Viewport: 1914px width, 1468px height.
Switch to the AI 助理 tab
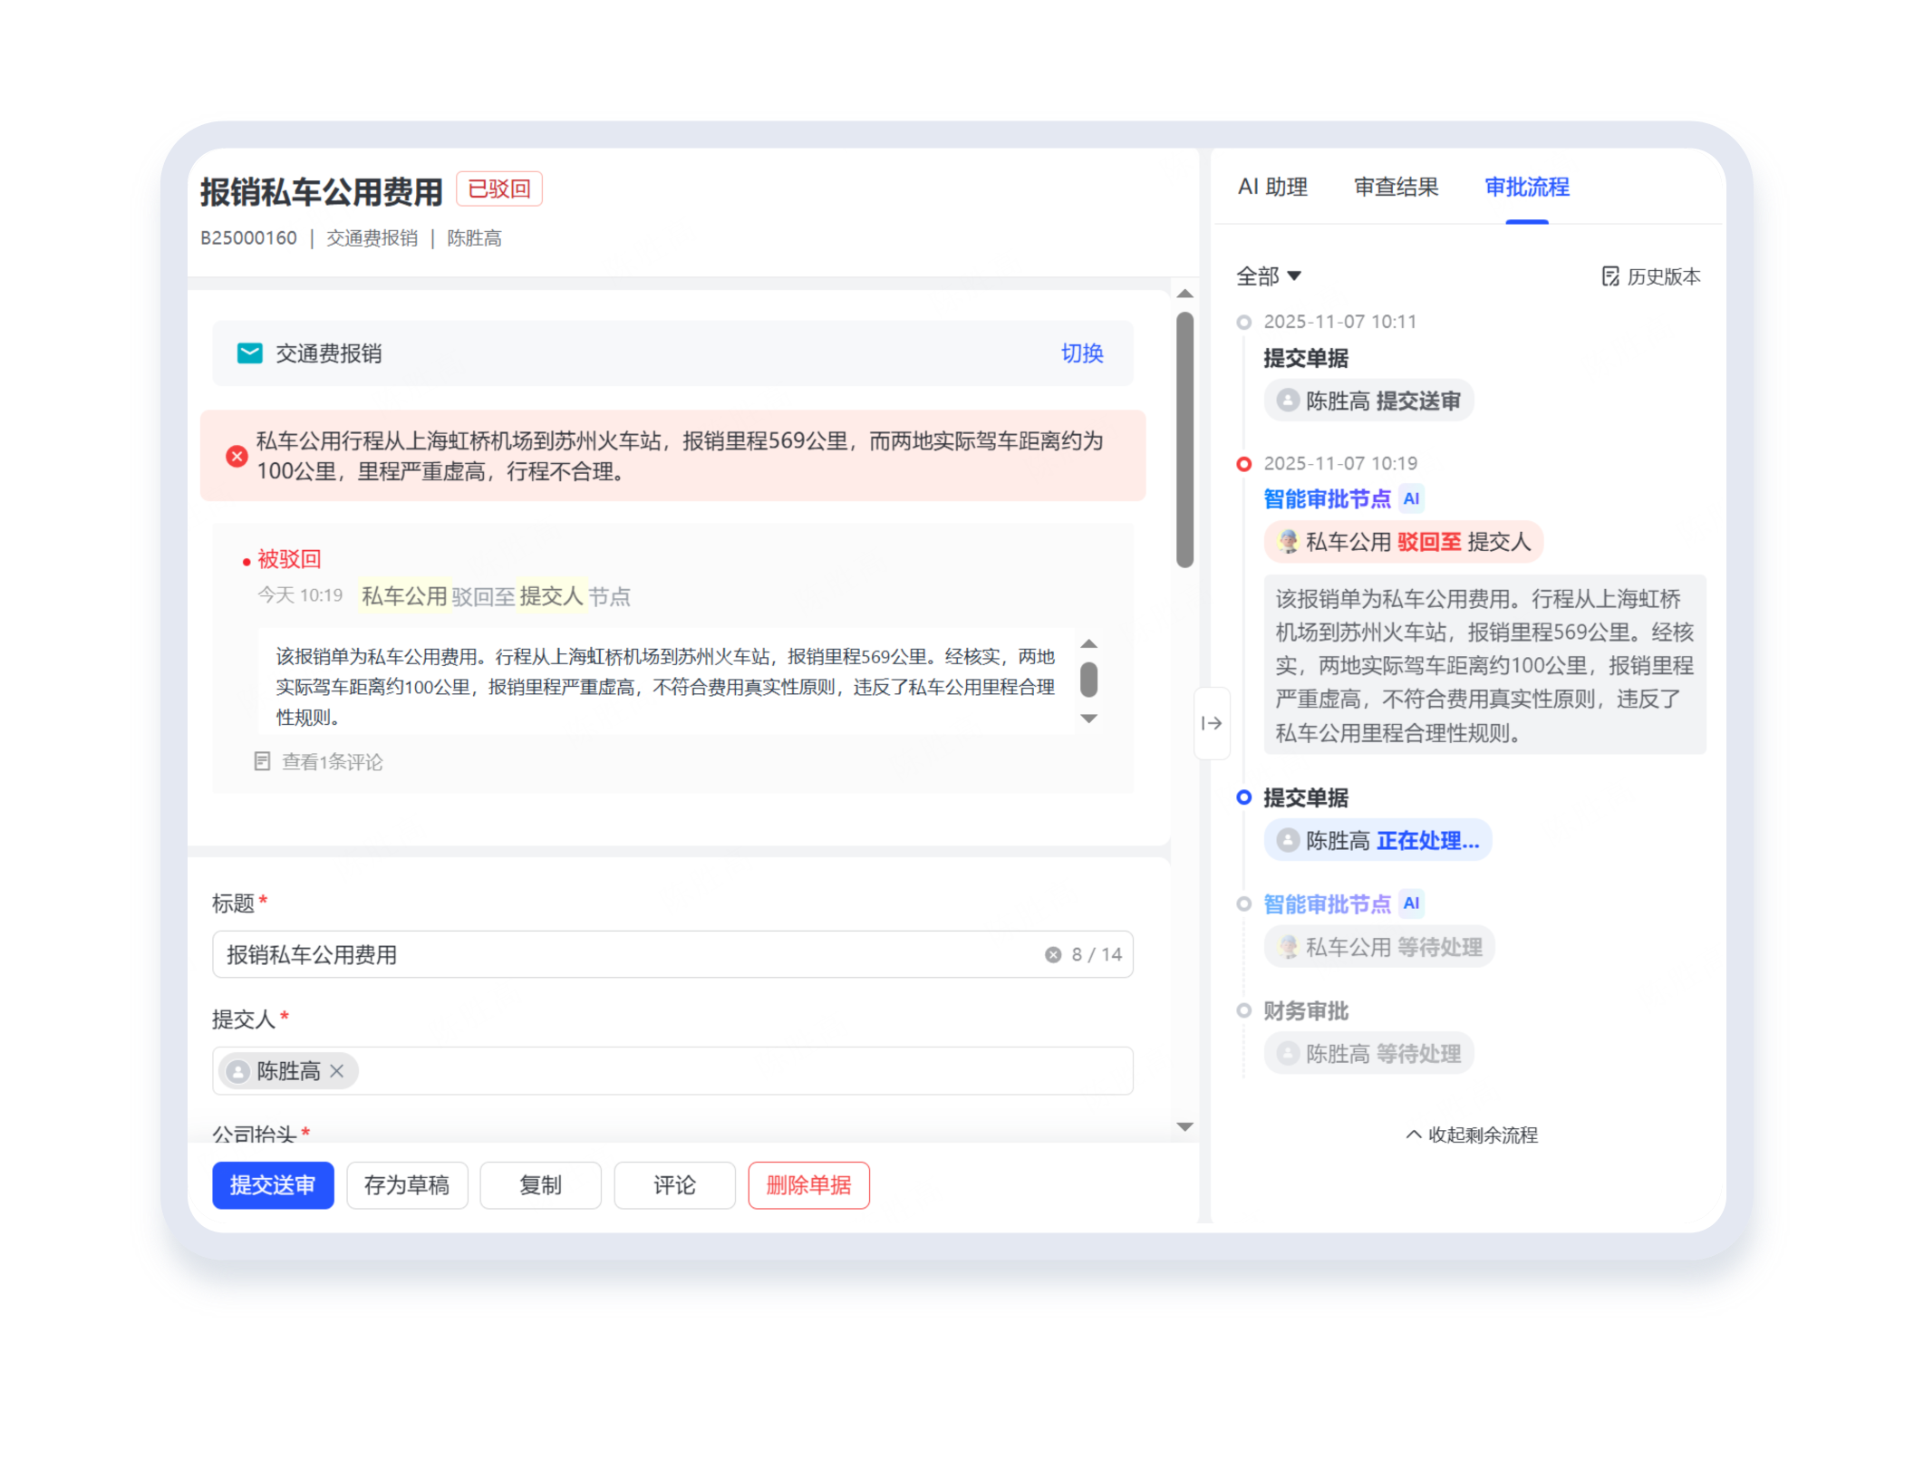pos(1271,188)
